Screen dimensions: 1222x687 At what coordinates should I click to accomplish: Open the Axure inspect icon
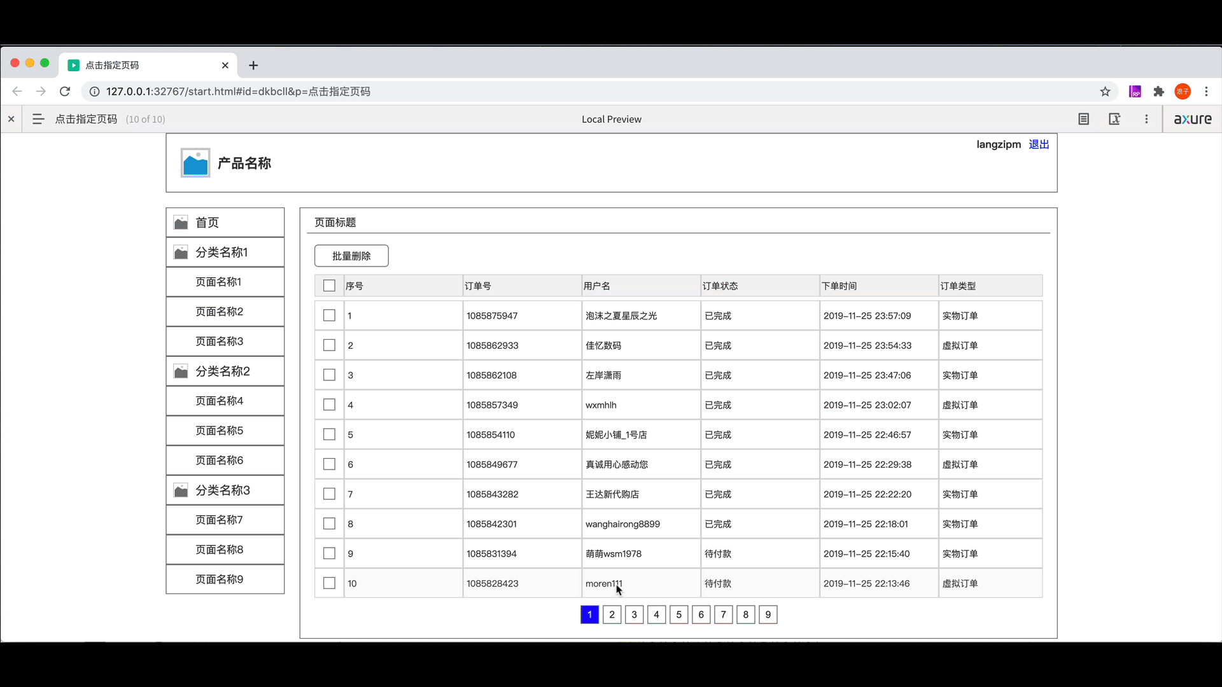(1114, 119)
